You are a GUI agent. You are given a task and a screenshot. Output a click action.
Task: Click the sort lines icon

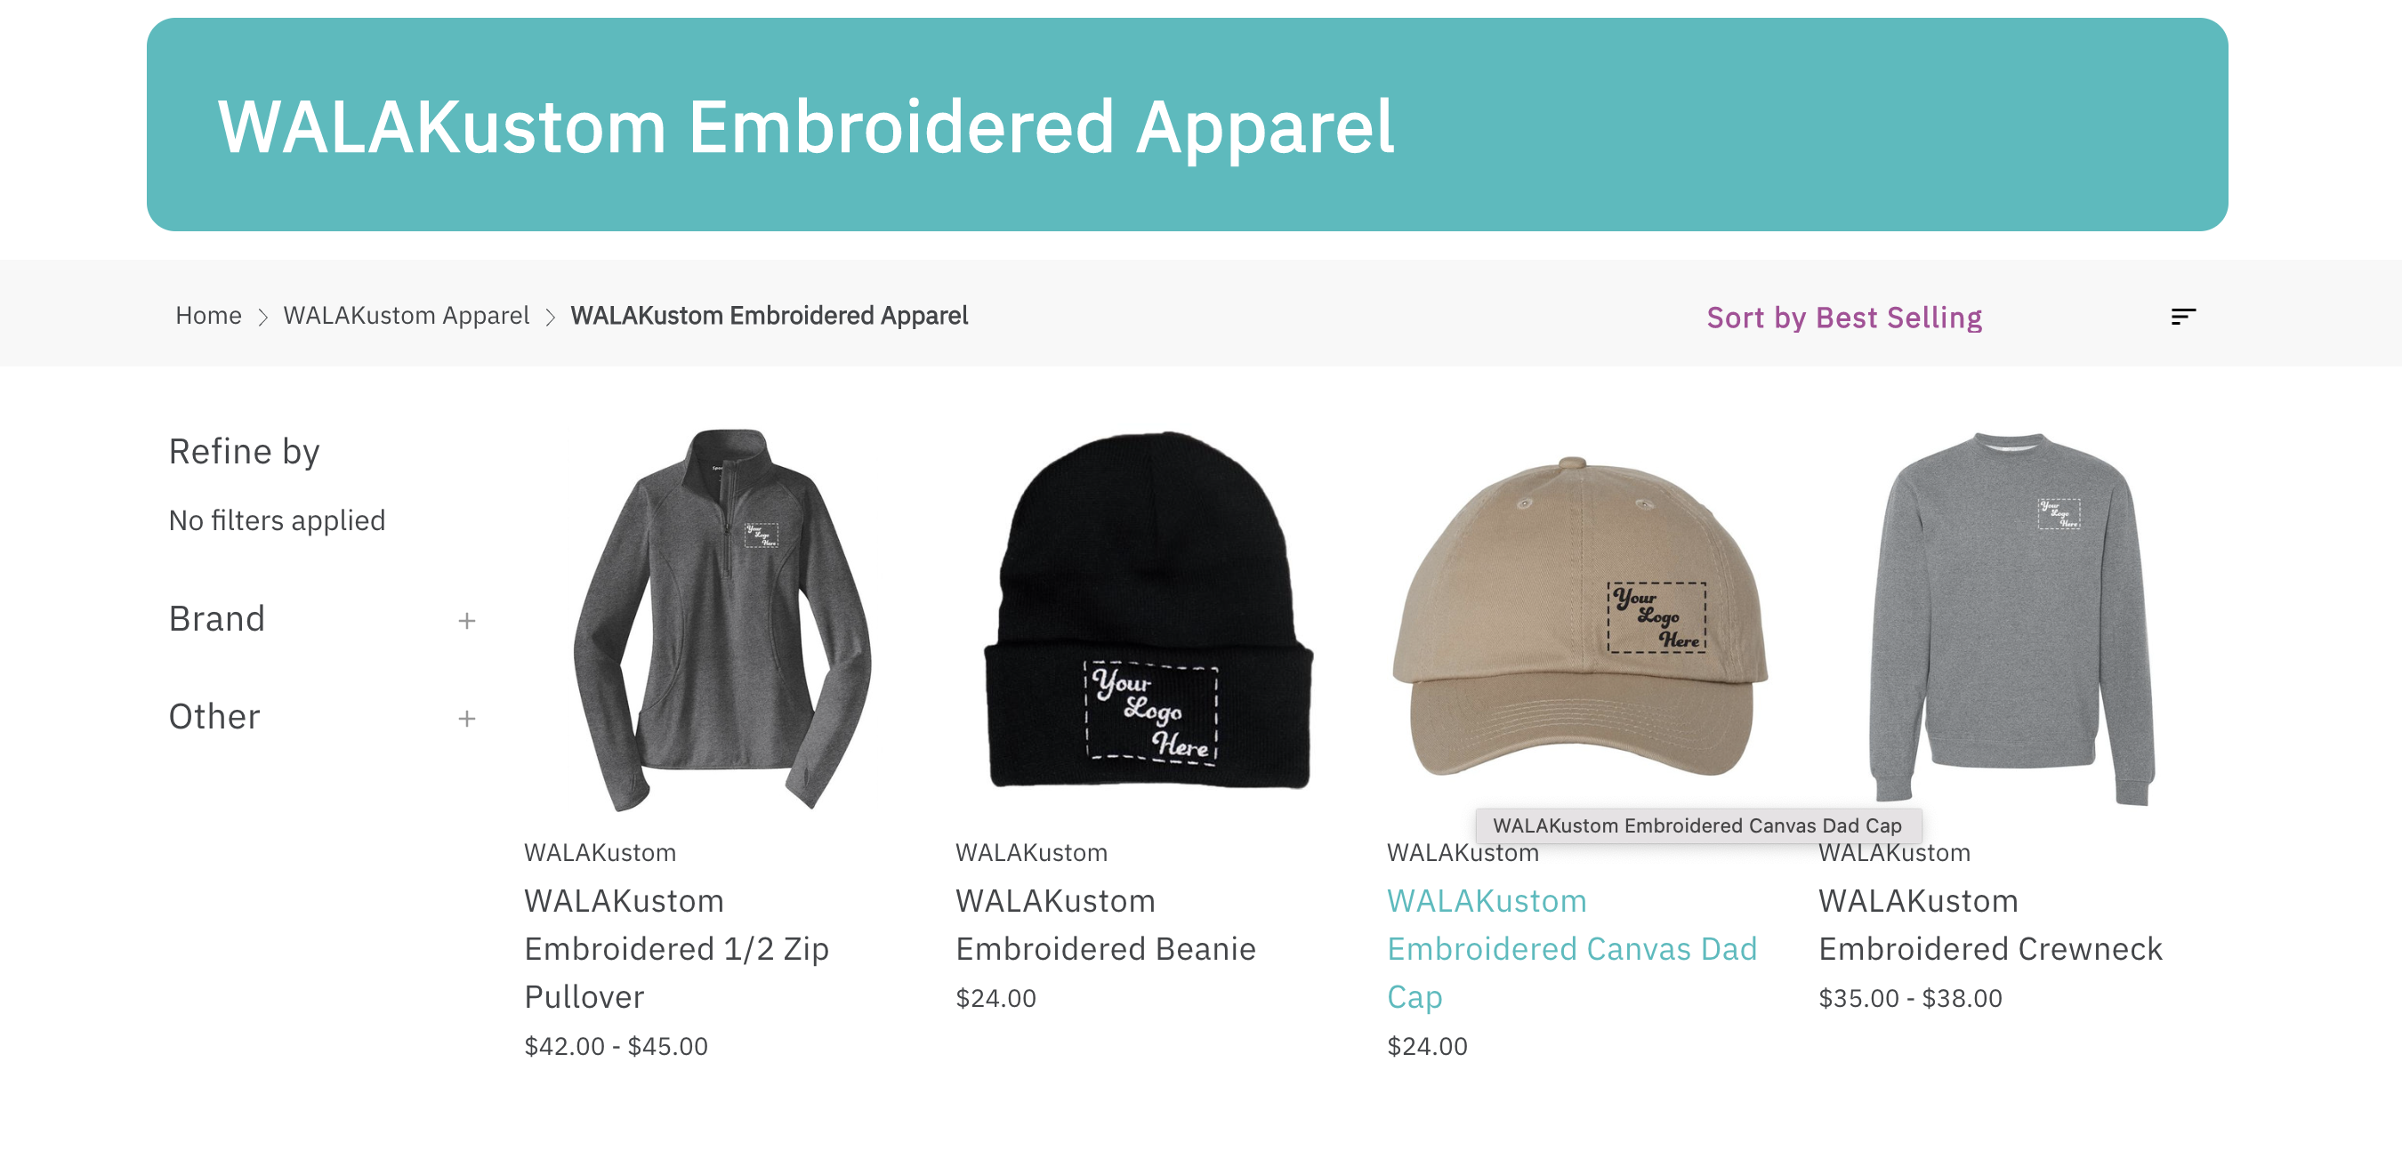[2183, 317]
